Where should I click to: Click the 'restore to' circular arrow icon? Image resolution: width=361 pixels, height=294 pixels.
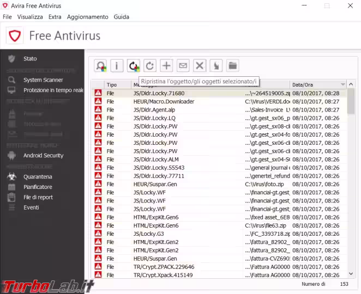(150, 66)
